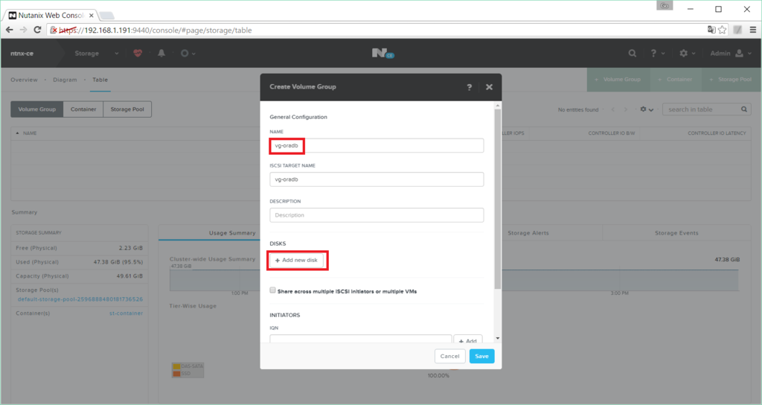Close the Nutanix Web Console tab
This screenshot has height=405, width=762.
tap(91, 16)
